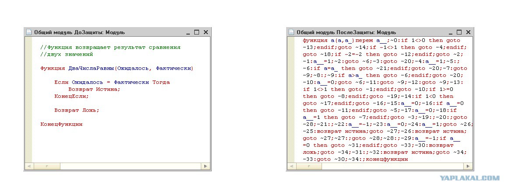Maximize the ДоЗащиты module window

[x=196, y=32]
